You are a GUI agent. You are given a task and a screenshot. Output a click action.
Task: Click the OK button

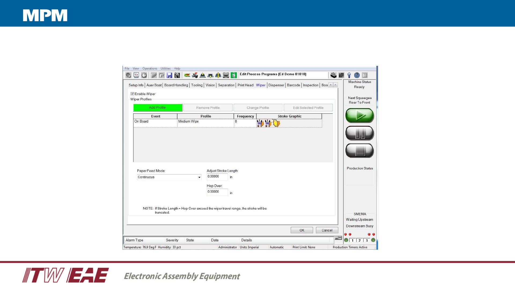[301, 230]
